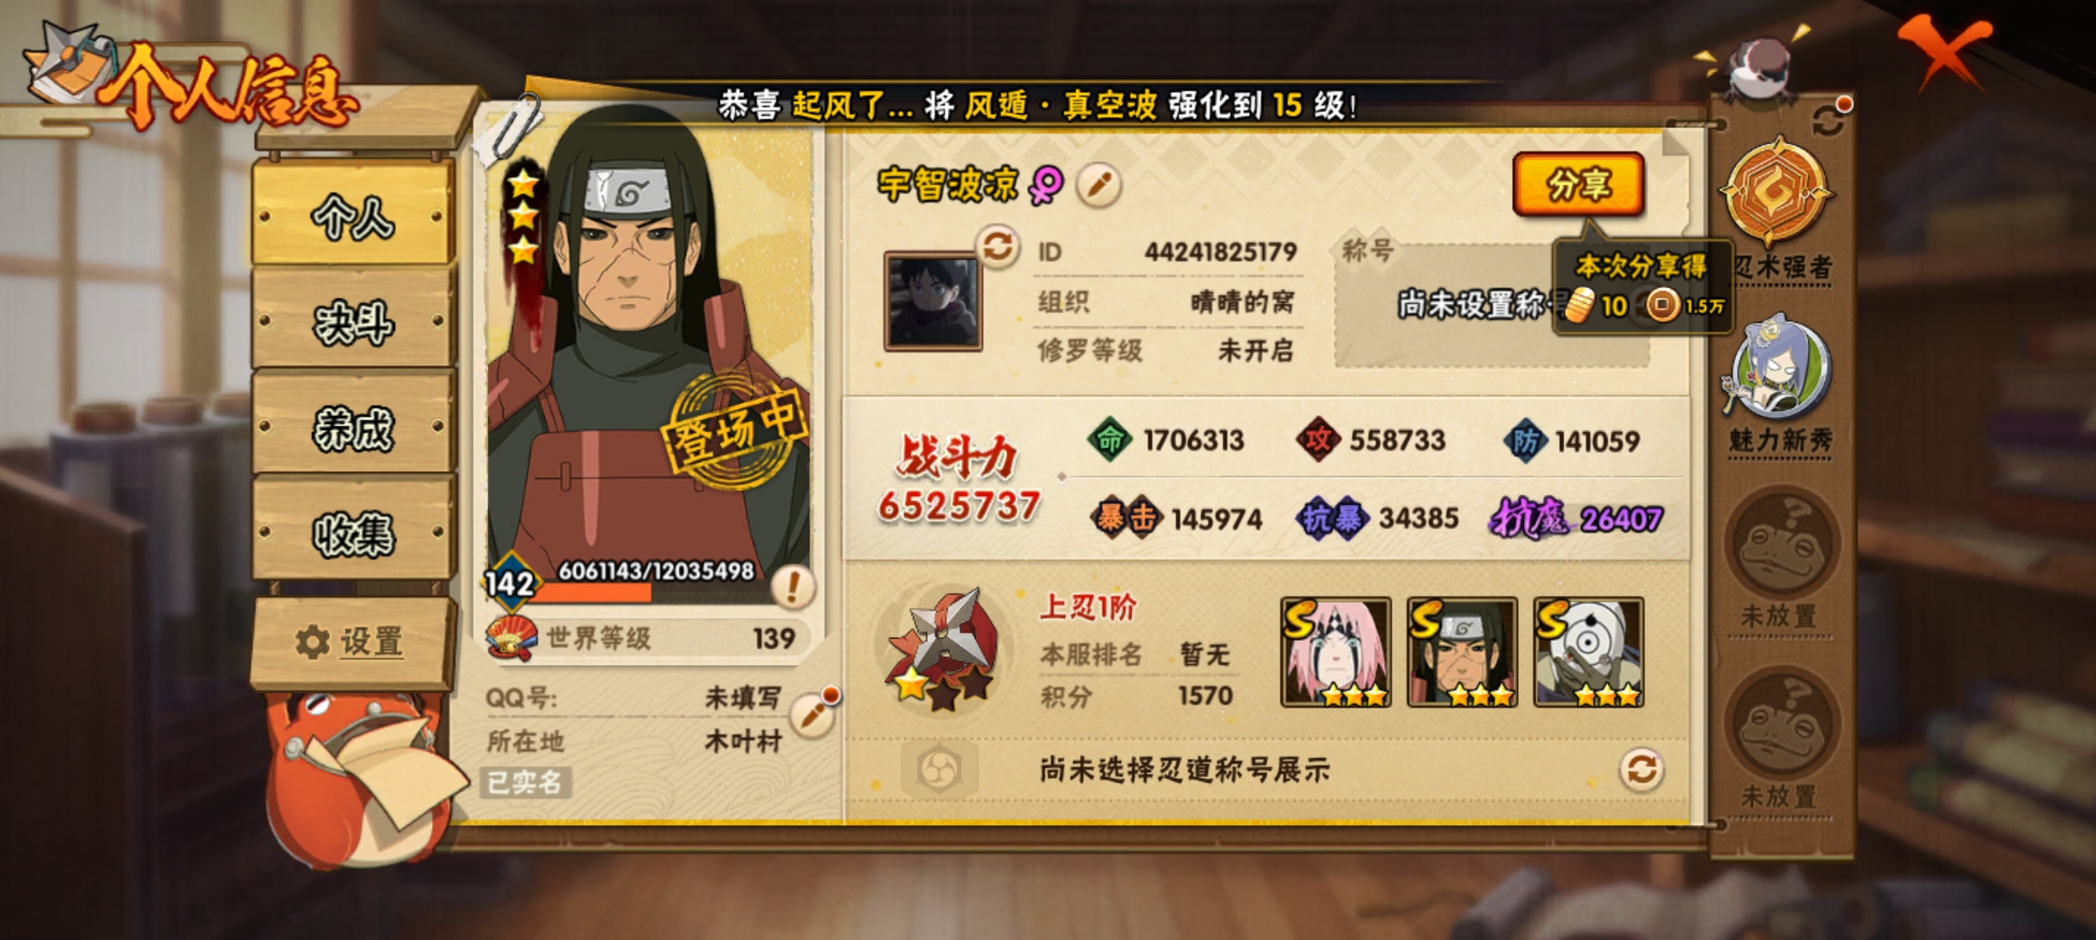Click the pencil icon beside the name 宇智波凉

tap(1098, 185)
